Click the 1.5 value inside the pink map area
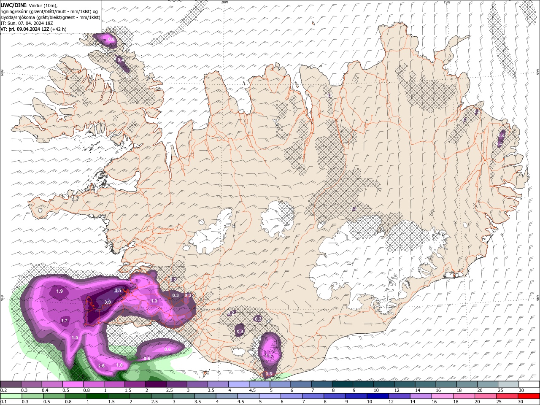Screen dimensions: 540x405 pyautogui.click(x=75, y=337)
